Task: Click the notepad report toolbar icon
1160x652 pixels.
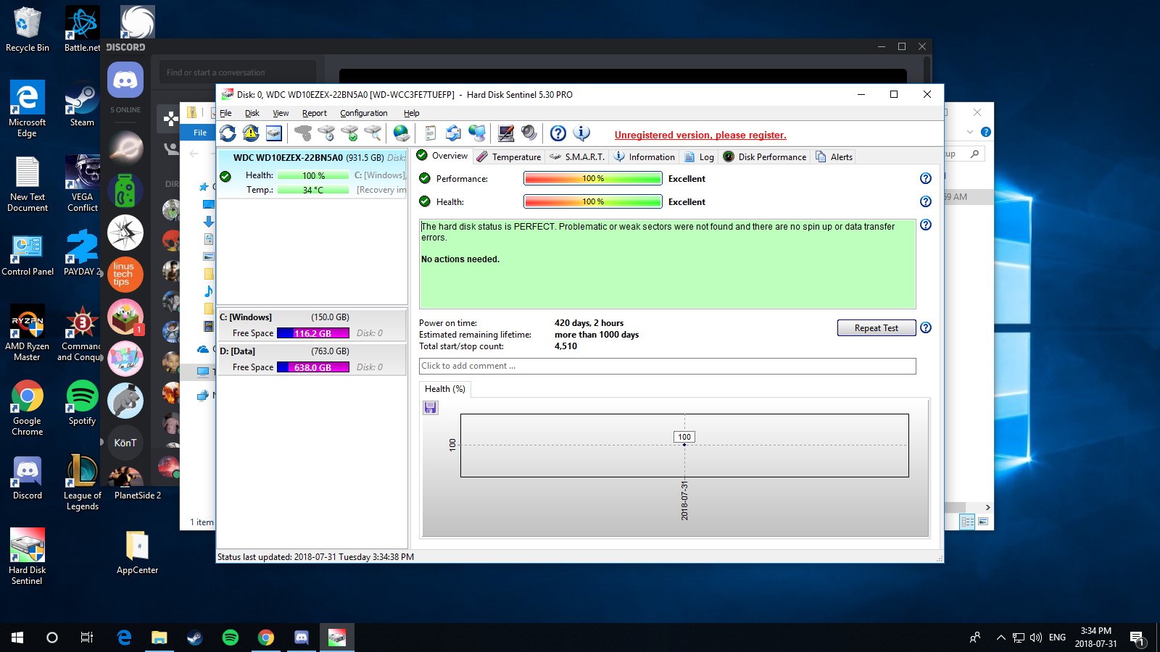Action: coord(431,133)
